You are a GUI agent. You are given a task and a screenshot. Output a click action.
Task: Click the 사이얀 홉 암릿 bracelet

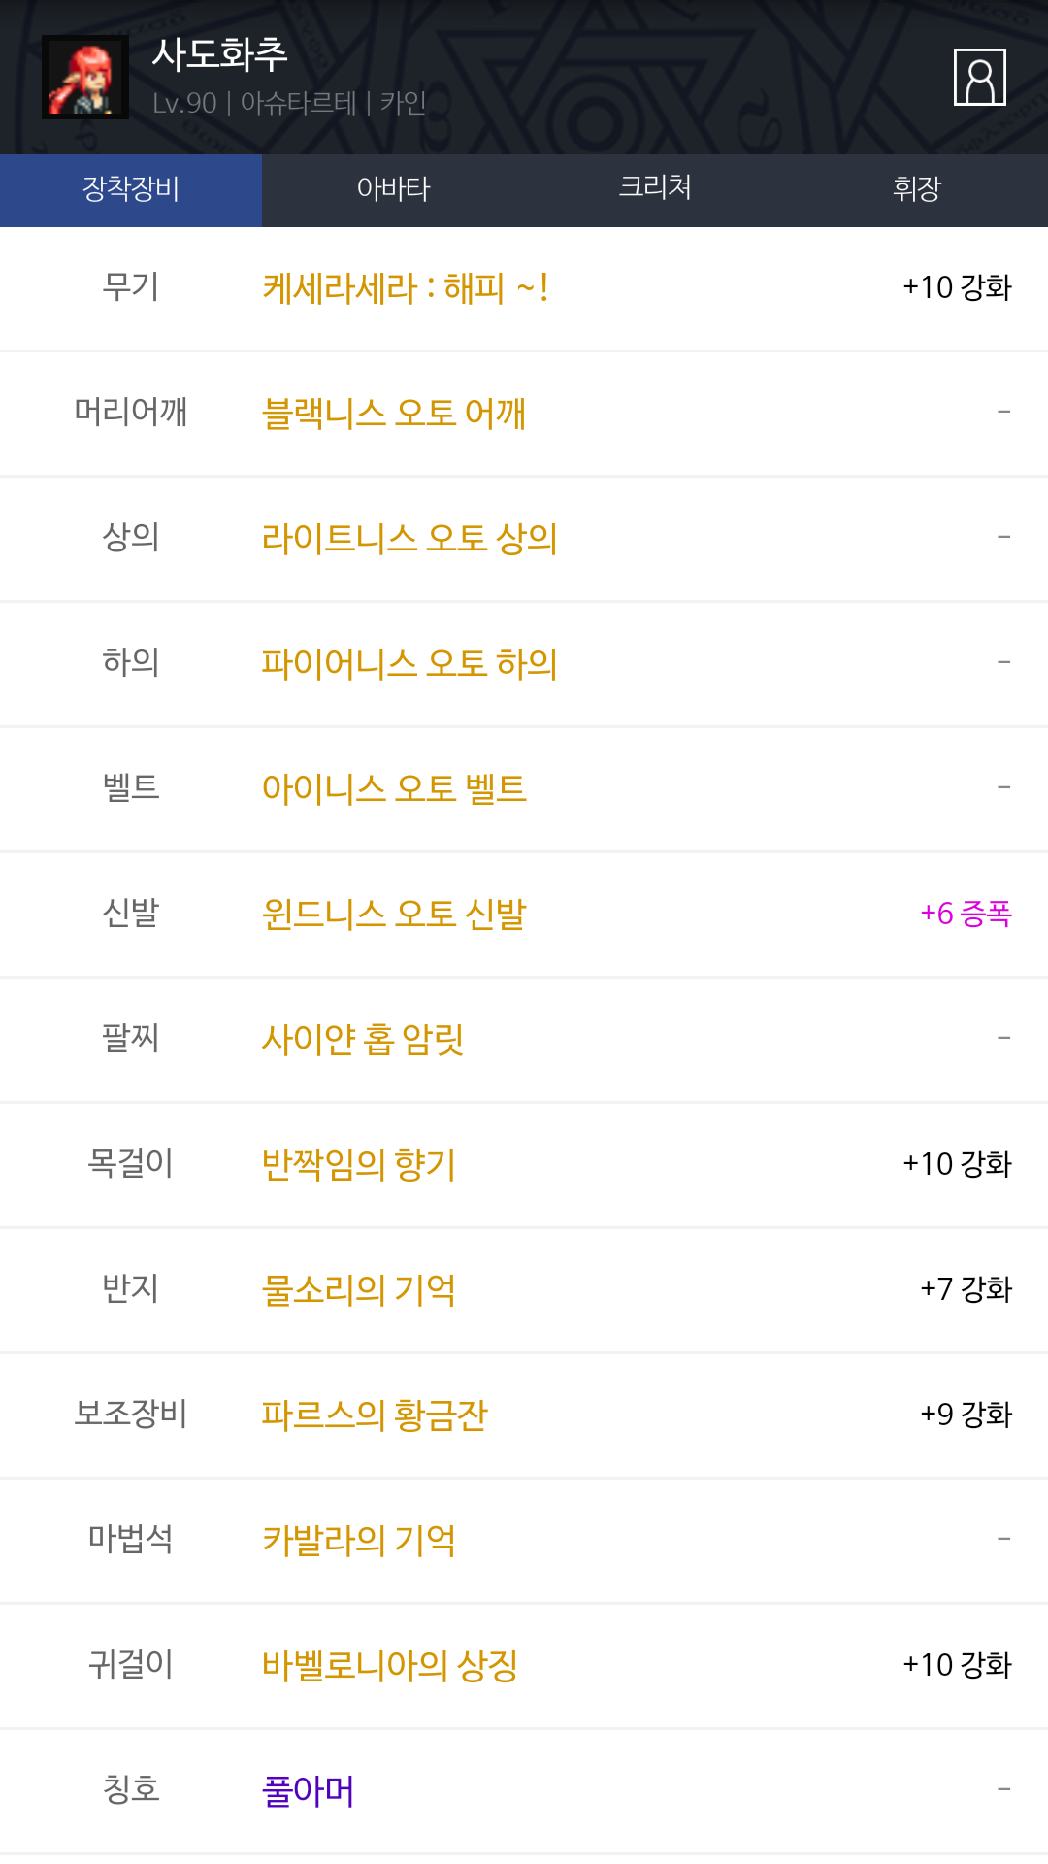(x=363, y=1040)
